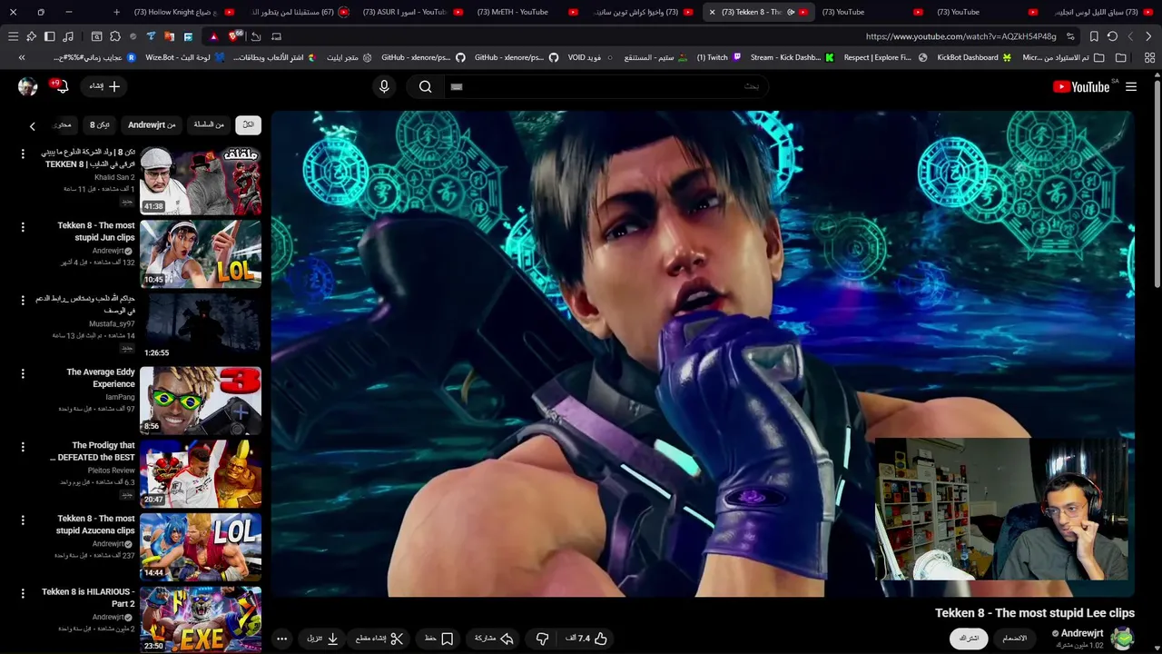The image size is (1162, 654).
Task: Share the video via share arrow
Action: tap(495, 639)
